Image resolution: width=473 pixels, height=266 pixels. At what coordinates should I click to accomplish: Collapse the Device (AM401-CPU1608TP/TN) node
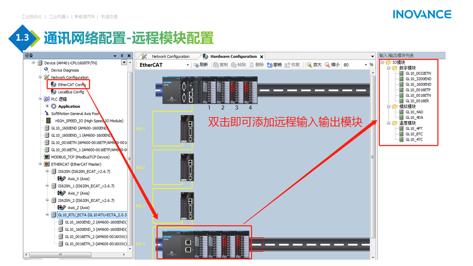(33, 62)
